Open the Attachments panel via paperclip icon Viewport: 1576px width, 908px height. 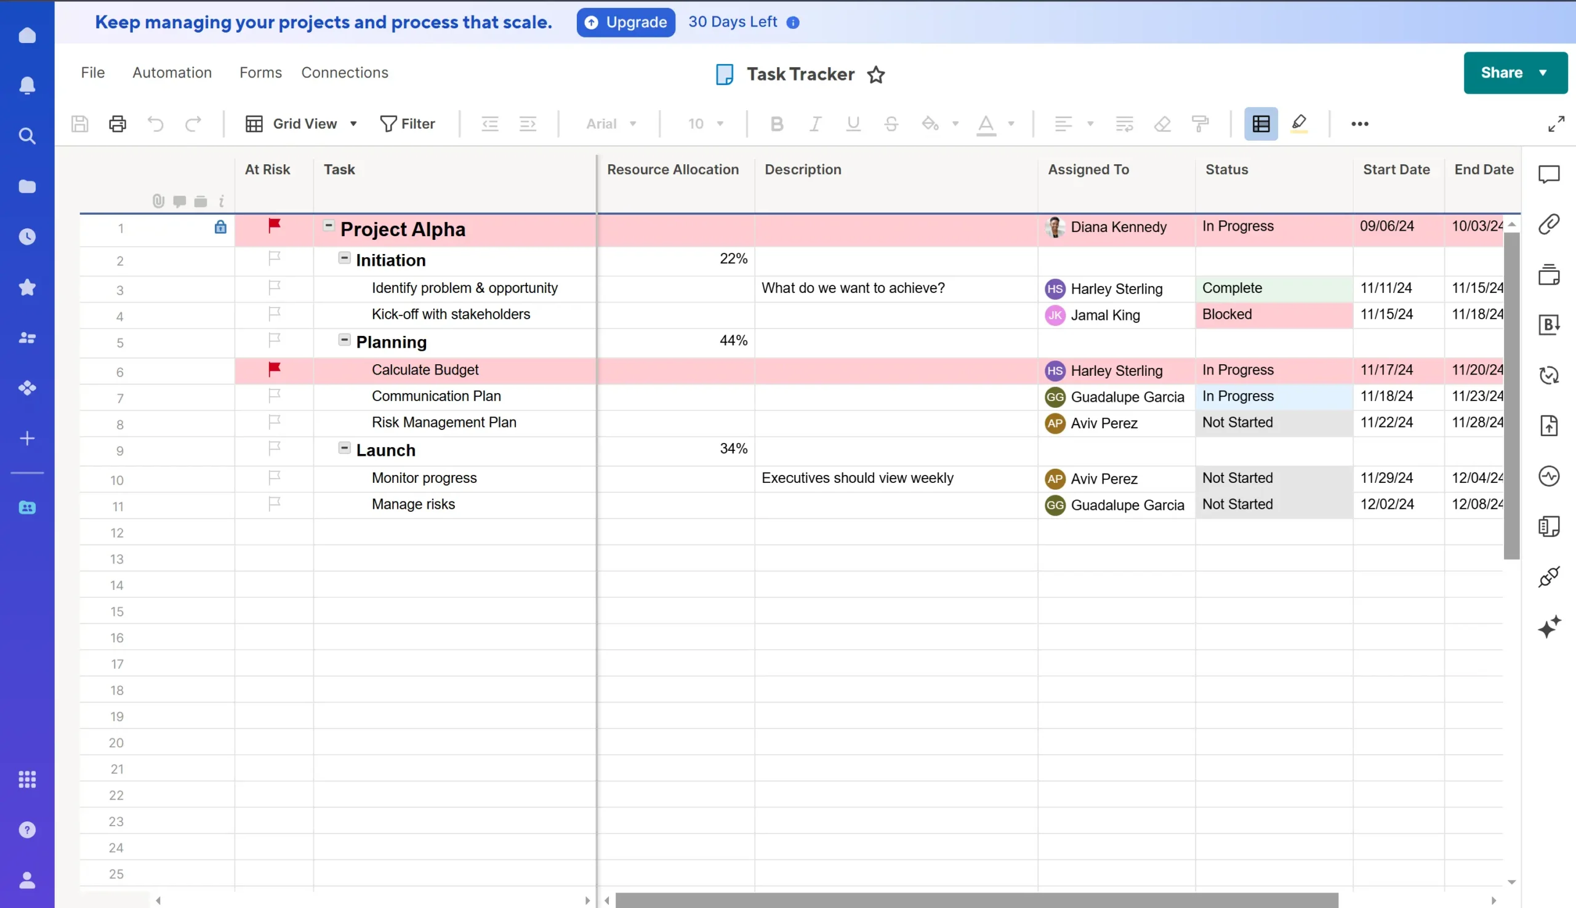[x=1550, y=223]
